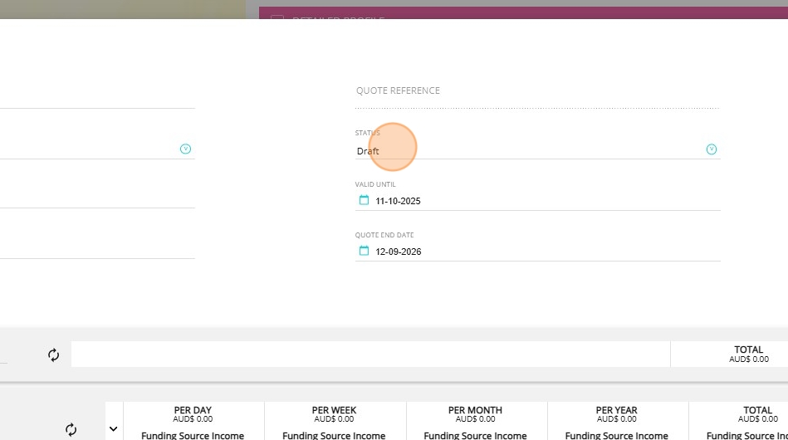788x440 pixels.
Task: Click the AUD$ 0.00 amount under PER YEAR
Action: 617,419
